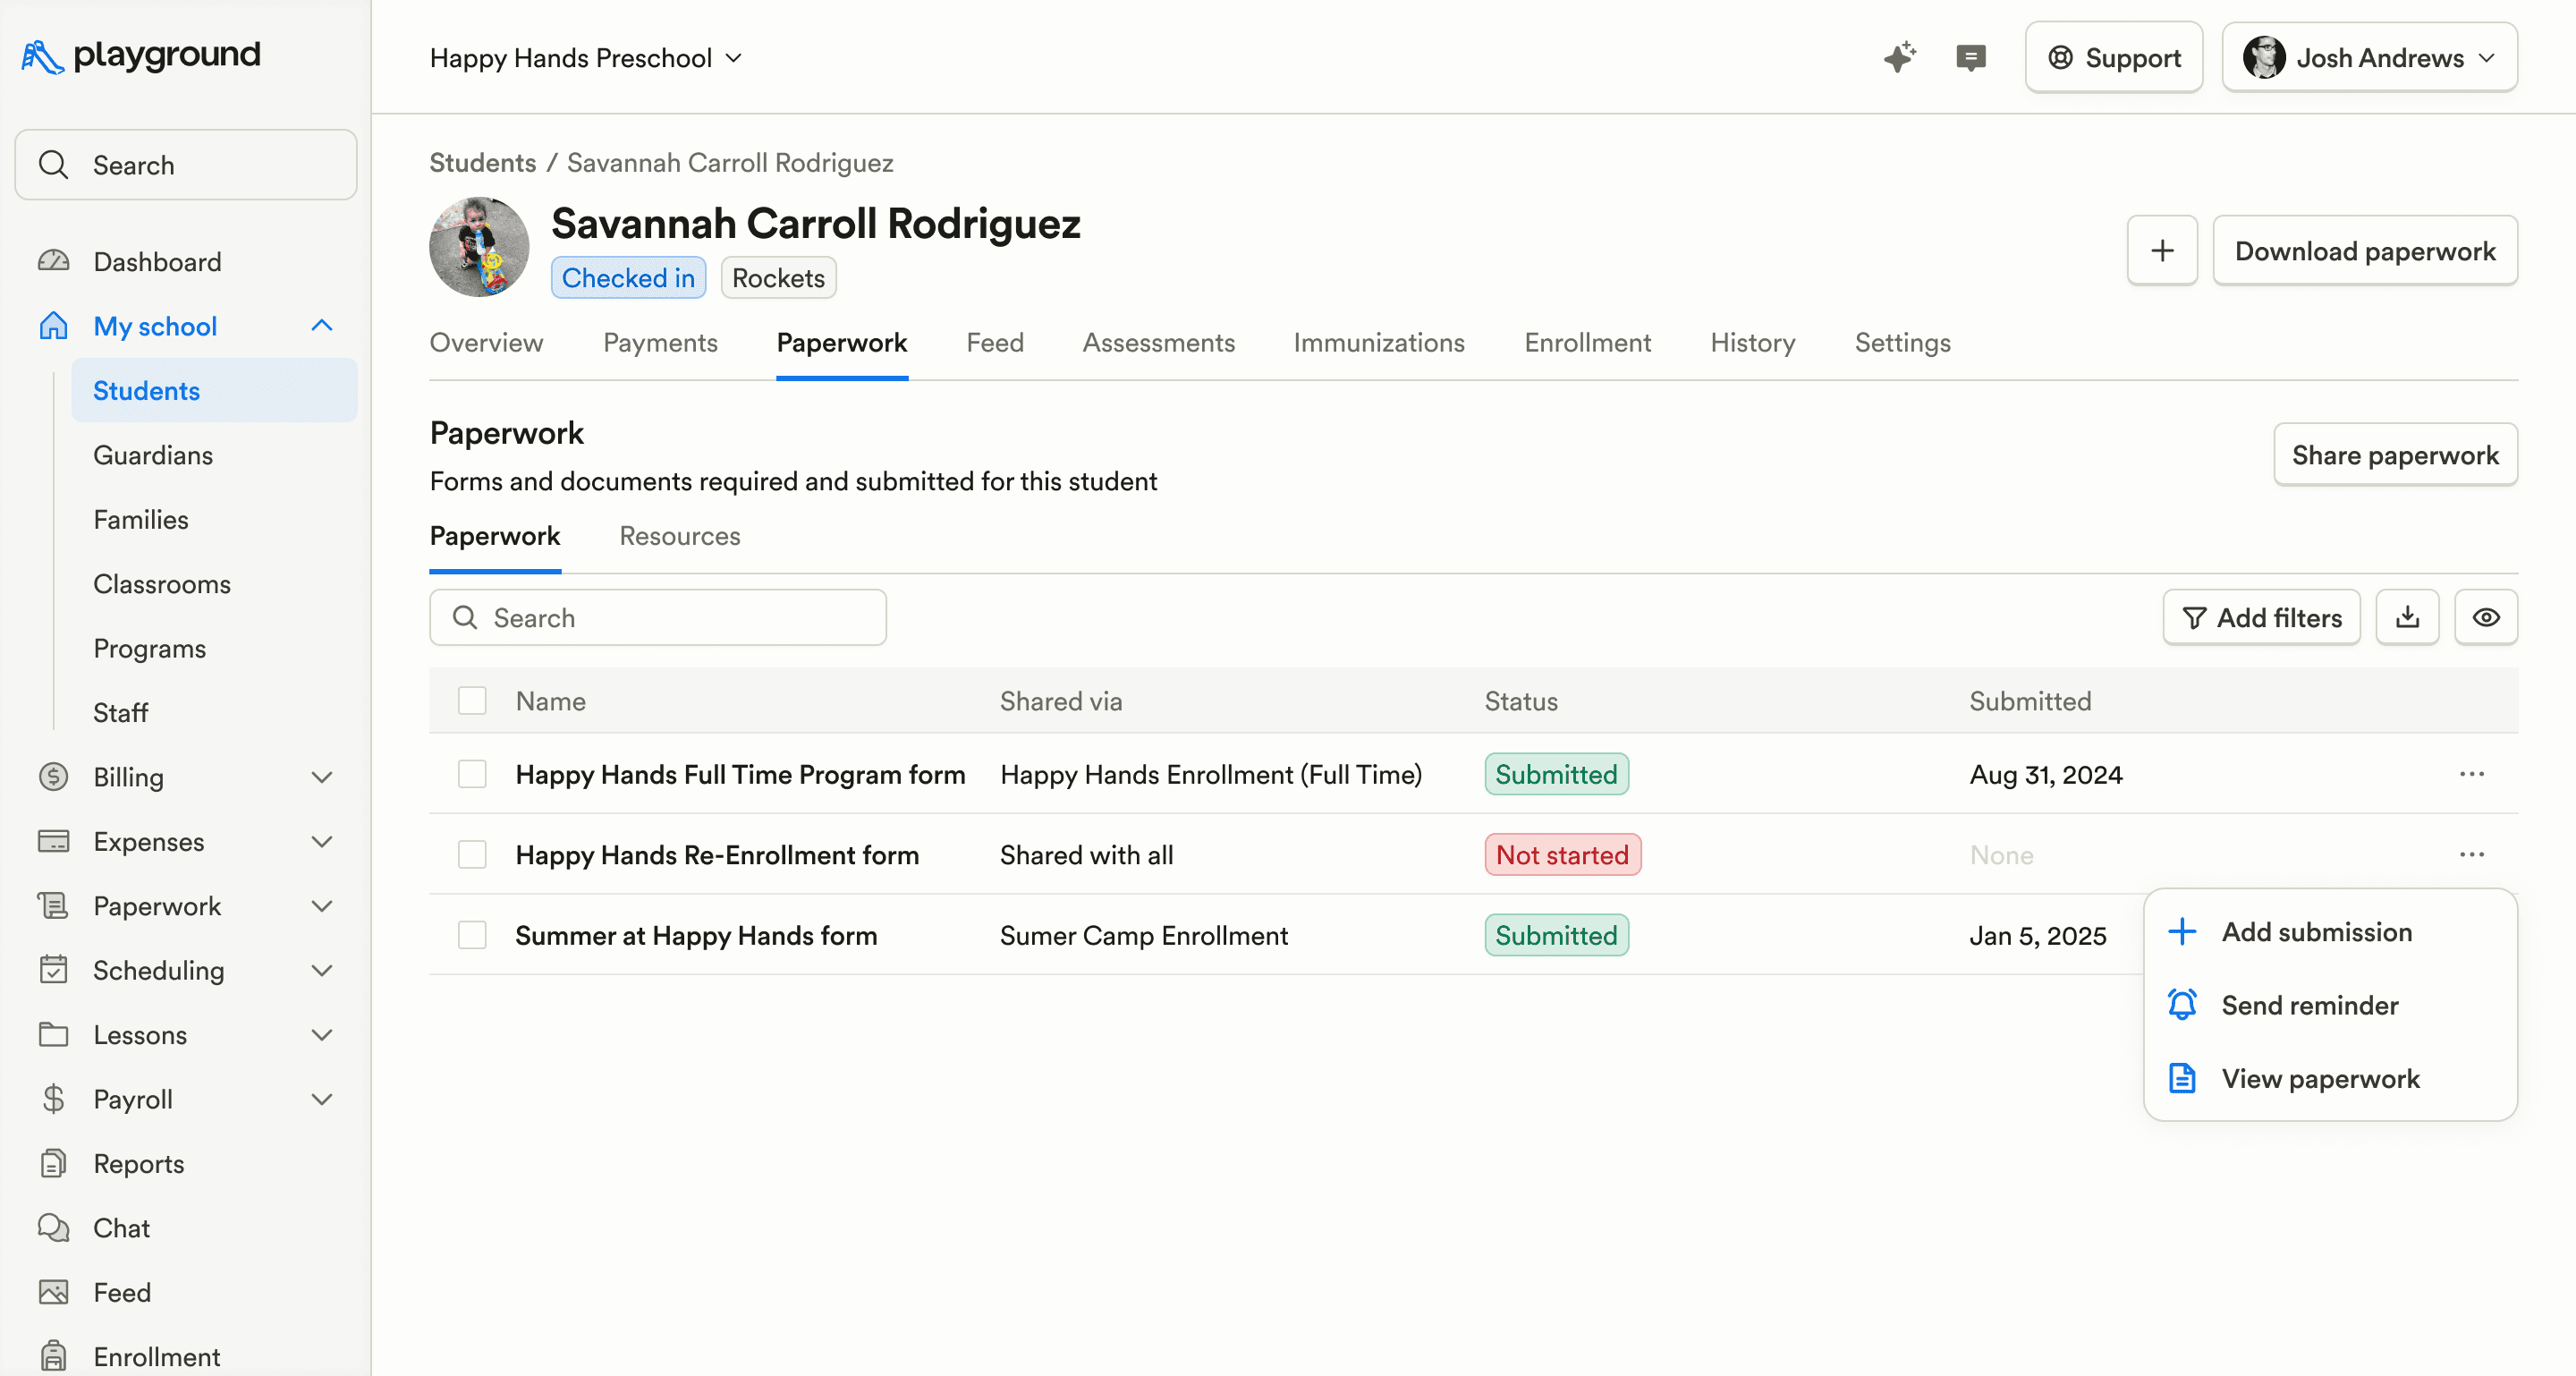This screenshot has width=2576, height=1376.
Task: Open the messages chat bubble icon
Action: [x=1970, y=57]
